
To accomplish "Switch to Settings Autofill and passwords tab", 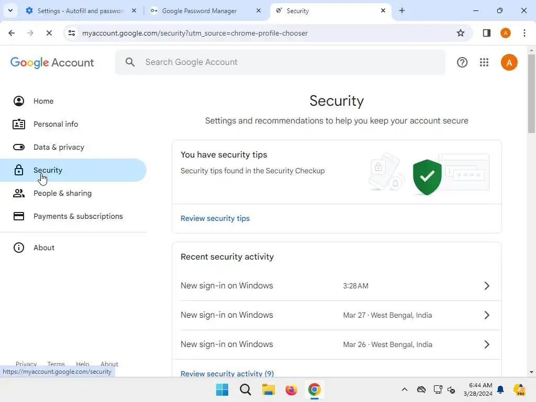I will tap(81, 10).
